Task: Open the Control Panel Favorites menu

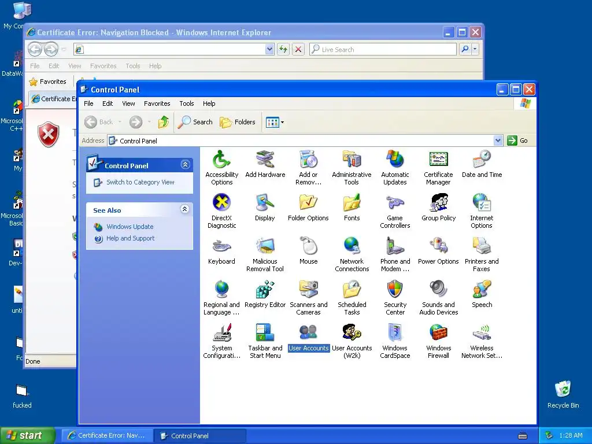Action: [x=157, y=103]
